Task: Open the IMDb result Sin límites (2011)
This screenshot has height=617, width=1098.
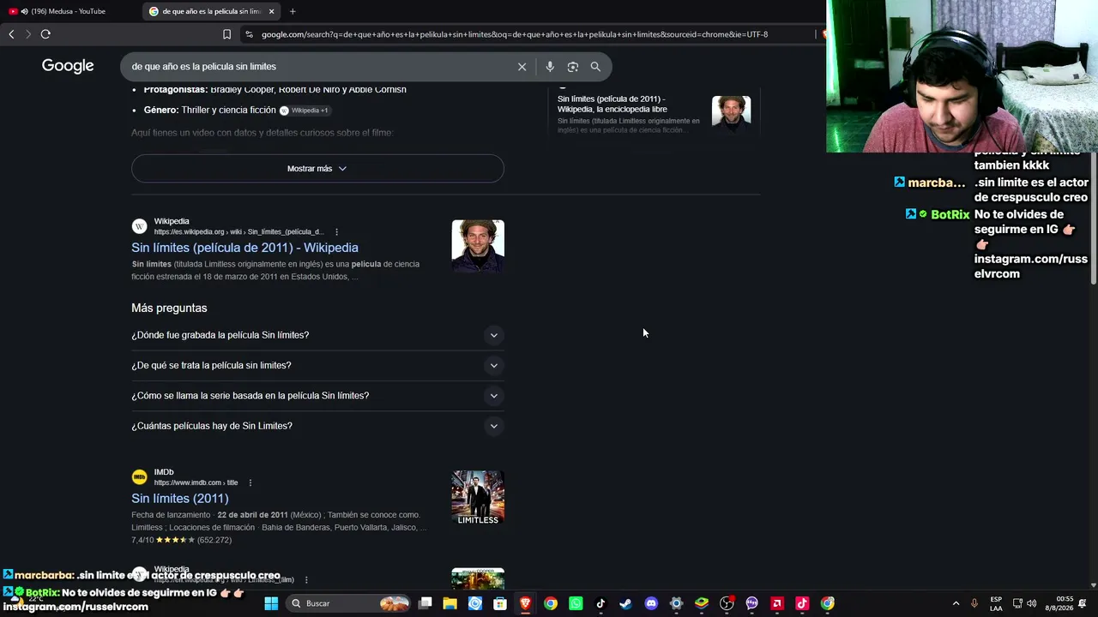Action: [x=179, y=499]
